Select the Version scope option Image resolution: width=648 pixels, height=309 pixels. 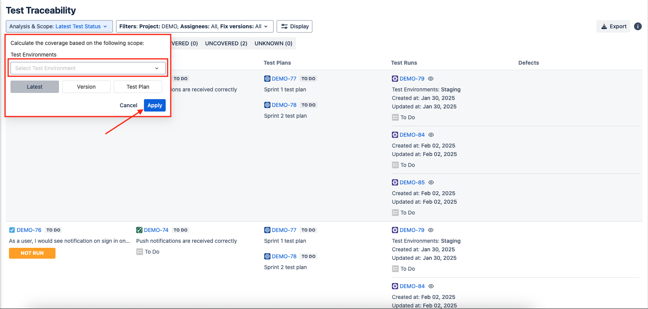[x=86, y=87]
